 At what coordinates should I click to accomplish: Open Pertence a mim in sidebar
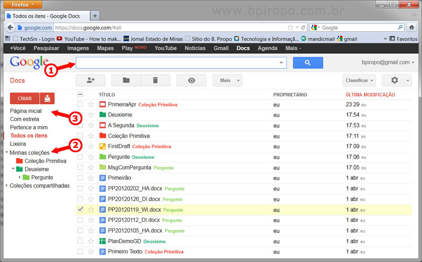coord(29,127)
